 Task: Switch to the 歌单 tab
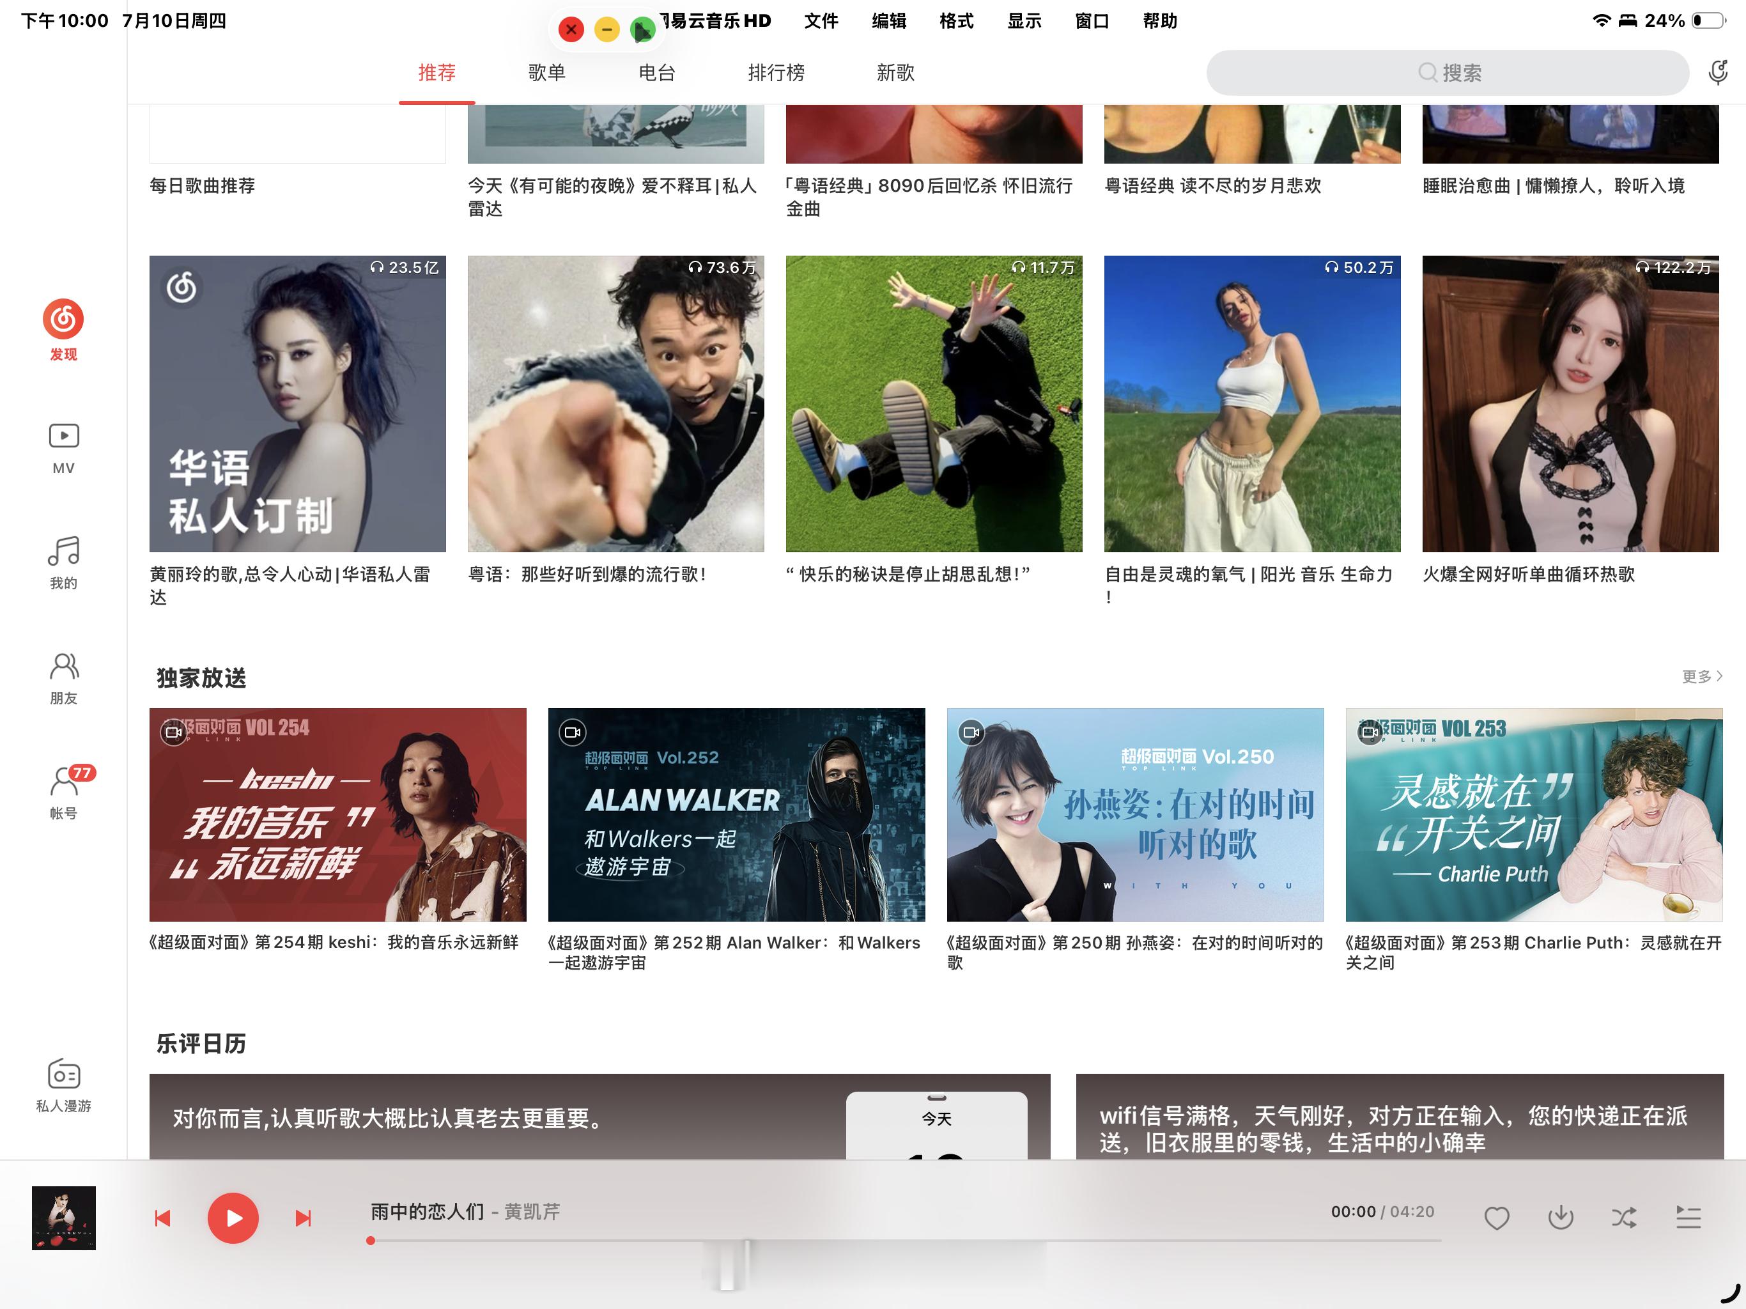(546, 73)
